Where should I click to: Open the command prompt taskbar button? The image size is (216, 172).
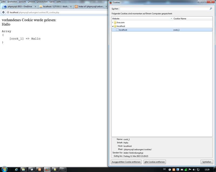[x=63, y=170]
